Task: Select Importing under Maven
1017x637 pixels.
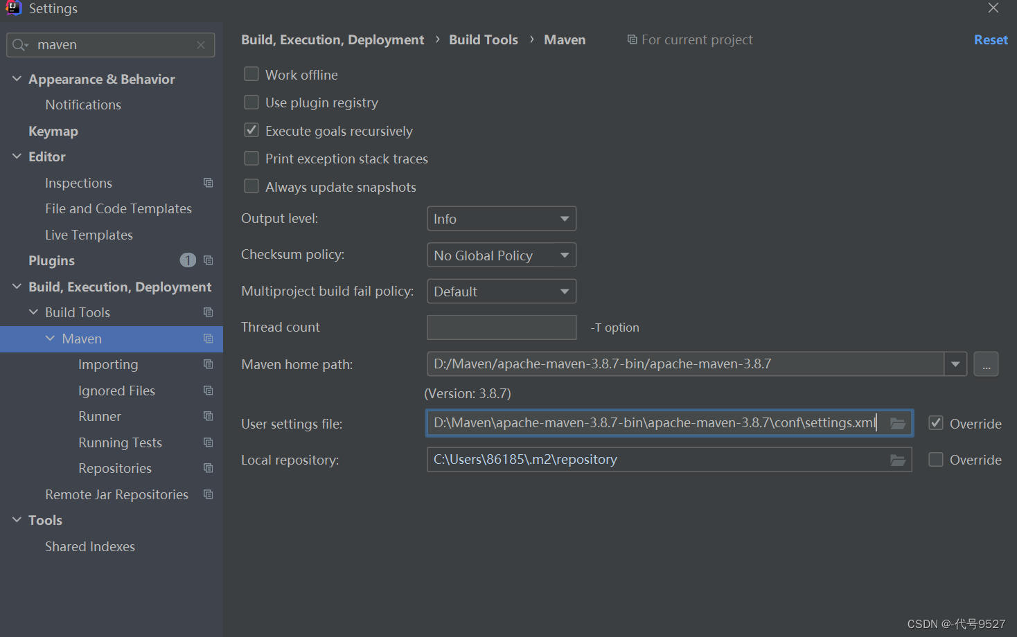Action: click(108, 365)
